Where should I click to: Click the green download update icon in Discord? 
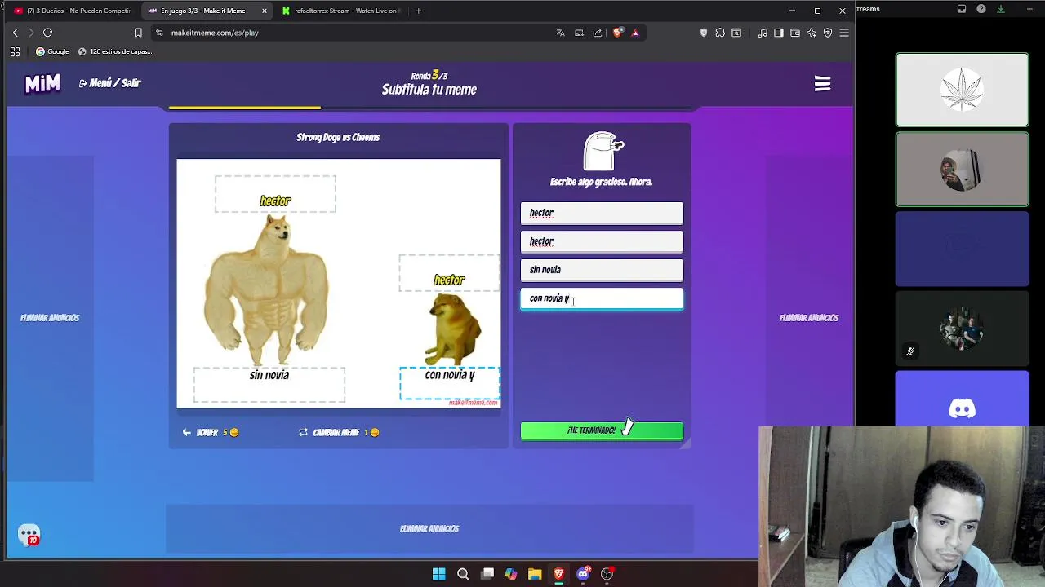point(1001,9)
